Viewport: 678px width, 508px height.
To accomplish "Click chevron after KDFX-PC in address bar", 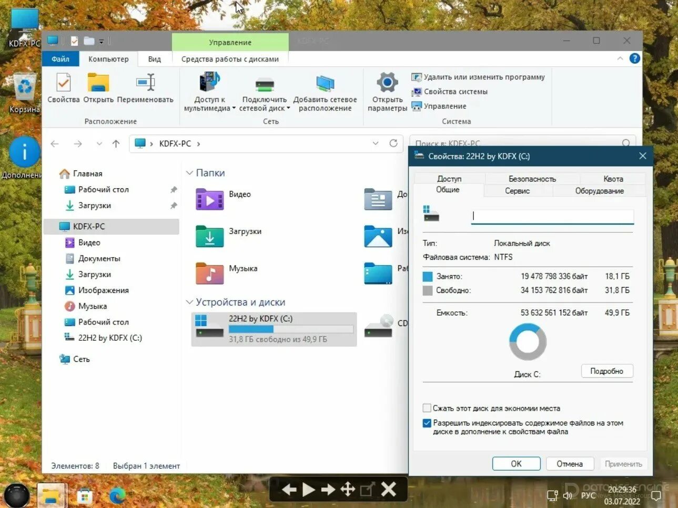I will 198,144.
